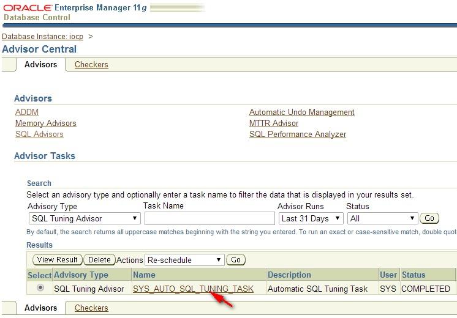Expand the Advisor Runs dropdown
The width and height of the screenshot is (457, 318).
click(310, 218)
